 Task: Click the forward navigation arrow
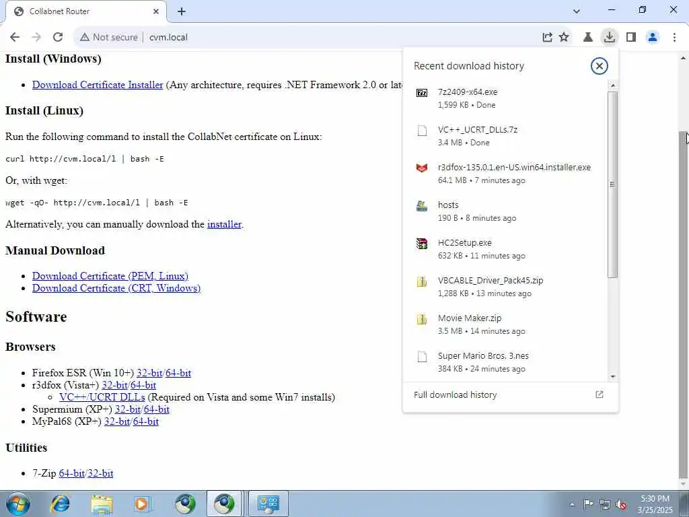point(36,37)
